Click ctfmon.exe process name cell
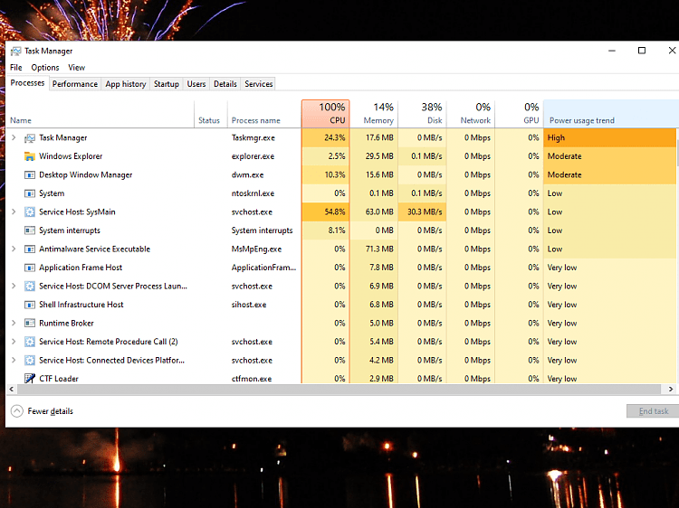679x508 pixels. click(x=252, y=379)
